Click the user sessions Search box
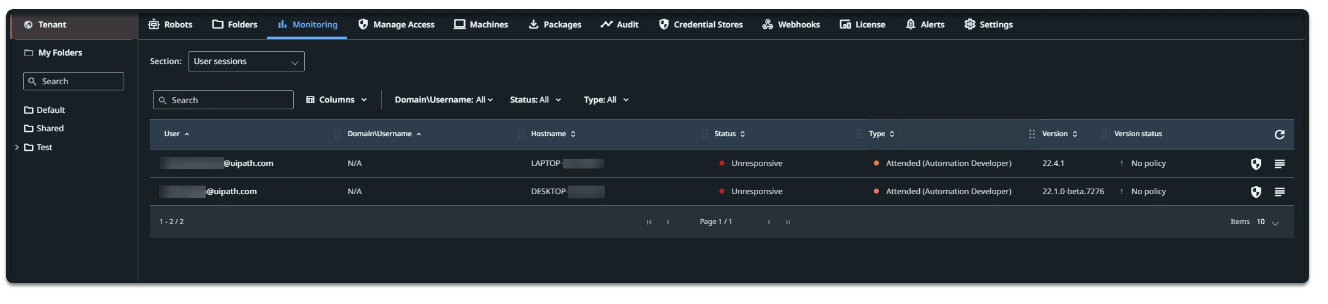Image resolution: width=1328 pixels, height=304 pixels. click(x=223, y=100)
